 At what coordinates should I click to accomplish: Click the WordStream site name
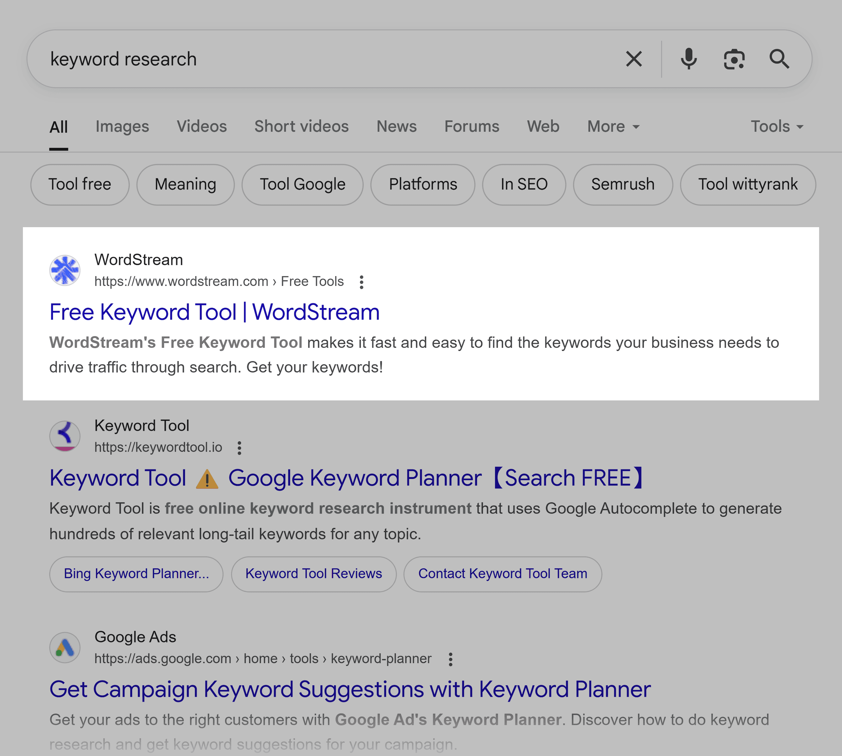pos(139,260)
